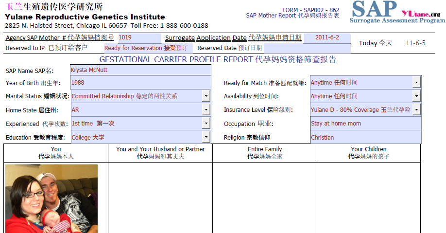Open the Experienced dropdown arrow
446x233 pixels.
click(x=206, y=124)
